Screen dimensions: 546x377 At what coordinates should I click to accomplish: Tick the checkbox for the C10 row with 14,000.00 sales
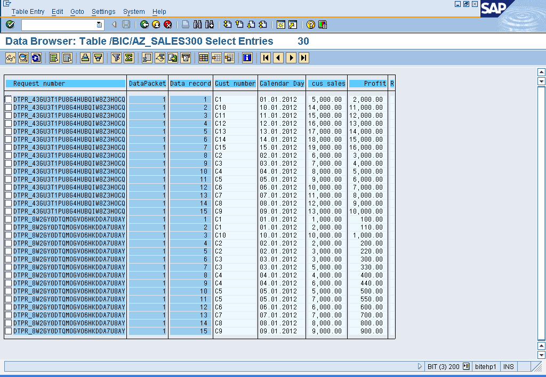click(9, 108)
